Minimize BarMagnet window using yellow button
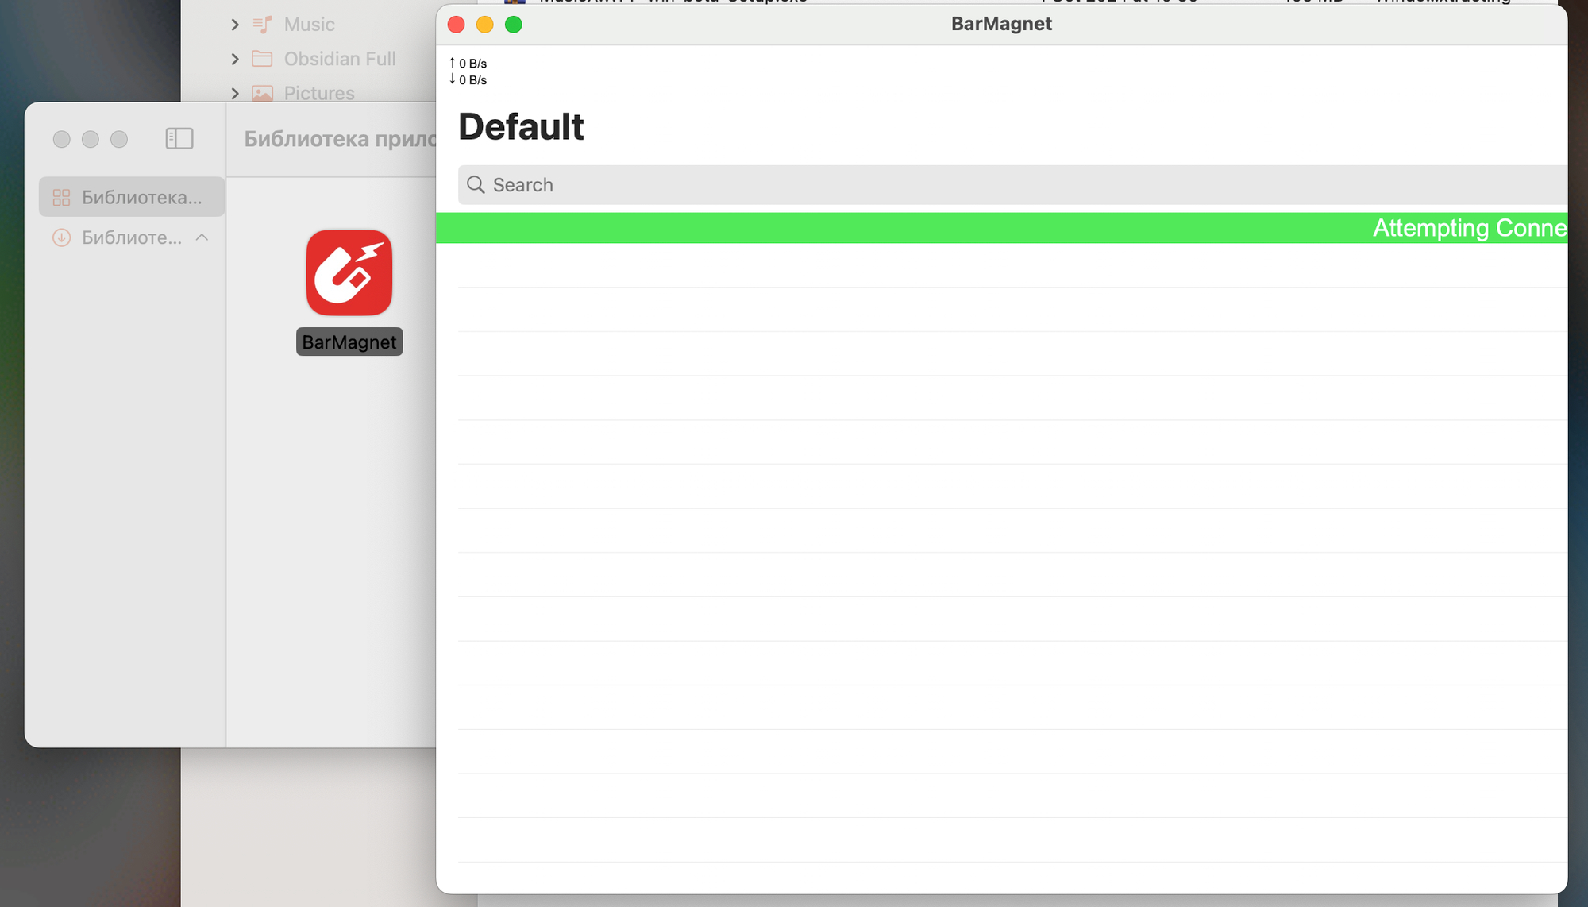Viewport: 1588px width, 907px height. 485,25
